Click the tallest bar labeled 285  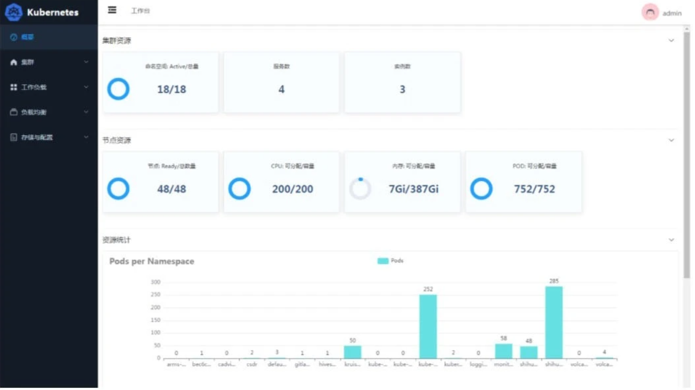point(554,322)
